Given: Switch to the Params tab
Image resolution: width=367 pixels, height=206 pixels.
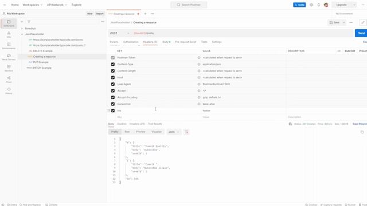Looking at the screenshot, I should 114,42.
